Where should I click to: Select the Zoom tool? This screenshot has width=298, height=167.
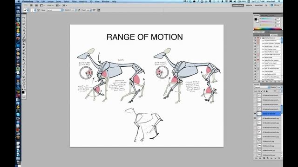[24, 87]
